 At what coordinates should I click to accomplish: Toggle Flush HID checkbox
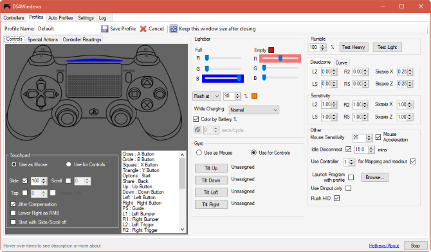336,198
